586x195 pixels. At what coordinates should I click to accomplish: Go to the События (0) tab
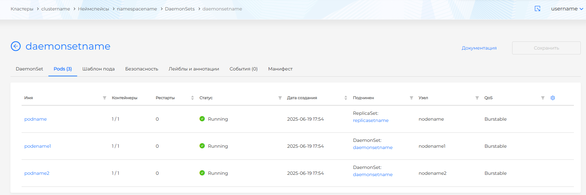click(x=243, y=69)
